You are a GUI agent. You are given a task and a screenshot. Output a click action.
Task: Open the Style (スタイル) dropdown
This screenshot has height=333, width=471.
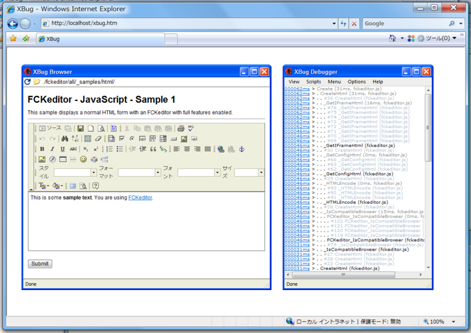pyautogui.click(x=94, y=173)
